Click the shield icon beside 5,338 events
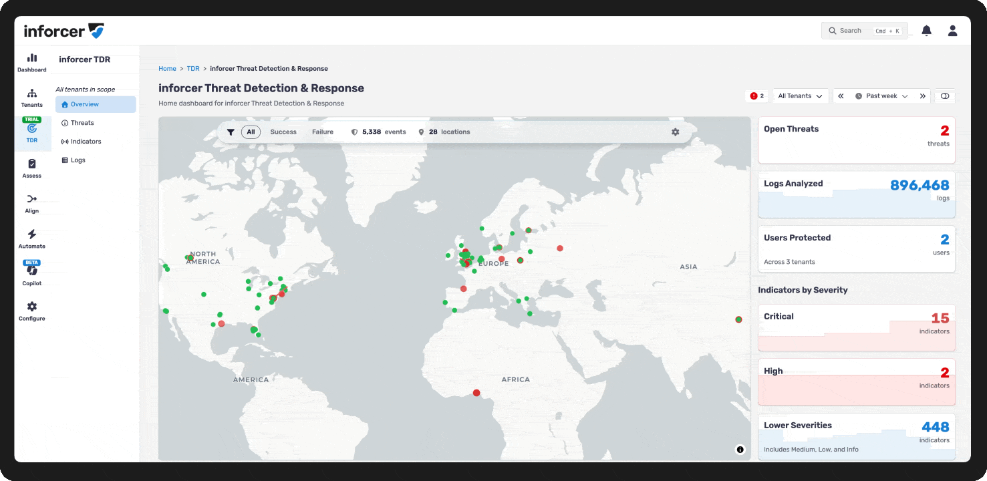This screenshot has width=987, height=481. [355, 132]
